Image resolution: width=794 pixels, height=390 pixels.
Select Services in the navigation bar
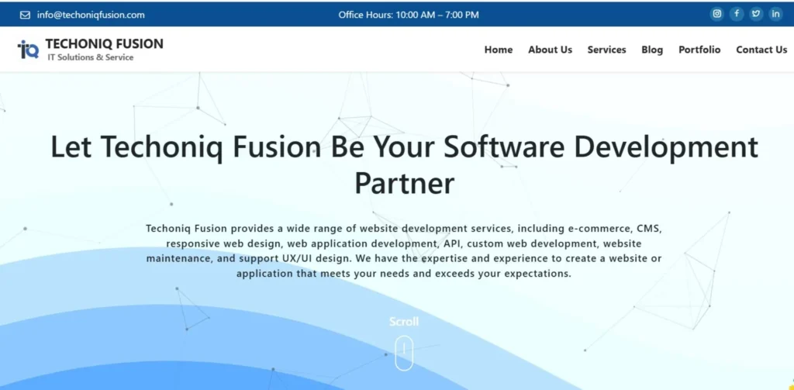point(606,50)
